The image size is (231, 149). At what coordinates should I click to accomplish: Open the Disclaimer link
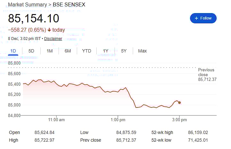tap(53, 39)
